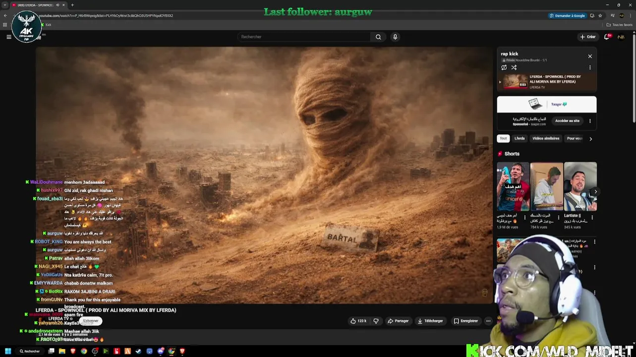The image size is (636, 357).
Task: Show next Shorts with arrow button
Action: point(595,191)
